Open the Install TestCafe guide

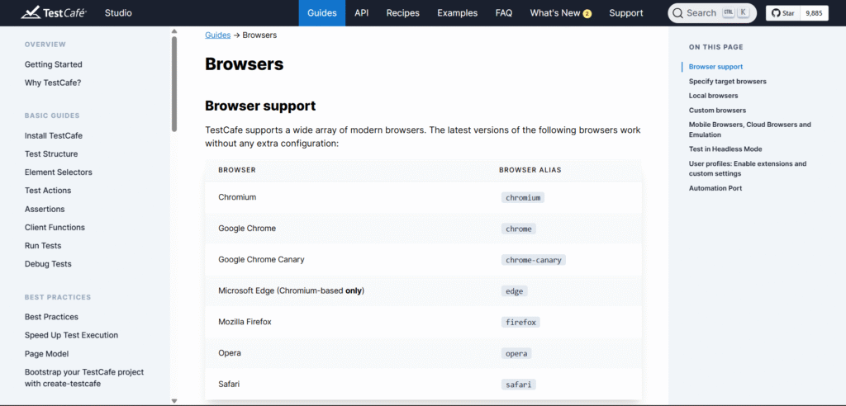[x=54, y=135]
